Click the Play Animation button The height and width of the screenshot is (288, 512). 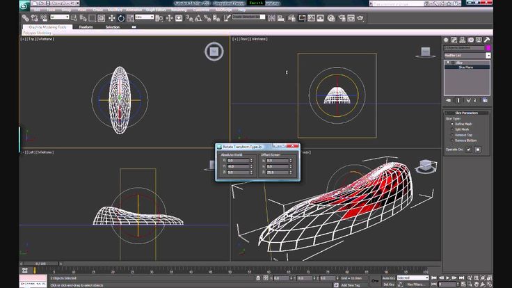click(448, 278)
